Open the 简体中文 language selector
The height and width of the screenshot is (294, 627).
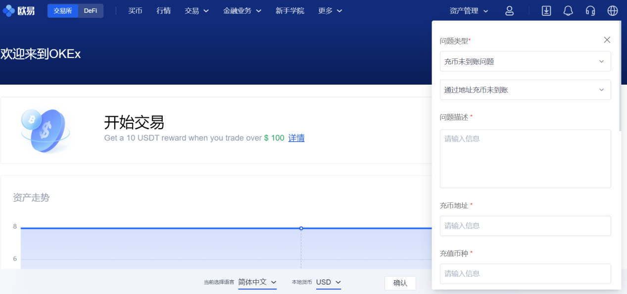[x=257, y=282]
